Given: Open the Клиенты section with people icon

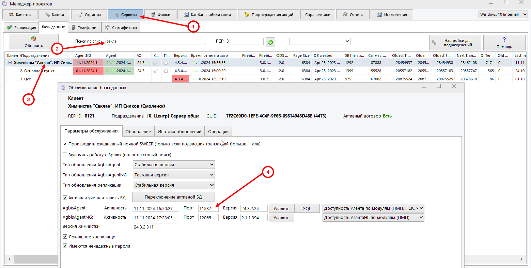Looking at the screenshot, I should (20, 15).
